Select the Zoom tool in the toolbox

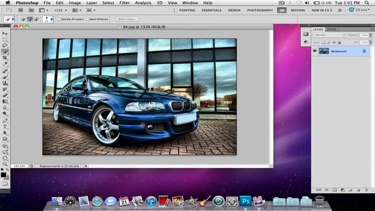click(x=5, y=164)
